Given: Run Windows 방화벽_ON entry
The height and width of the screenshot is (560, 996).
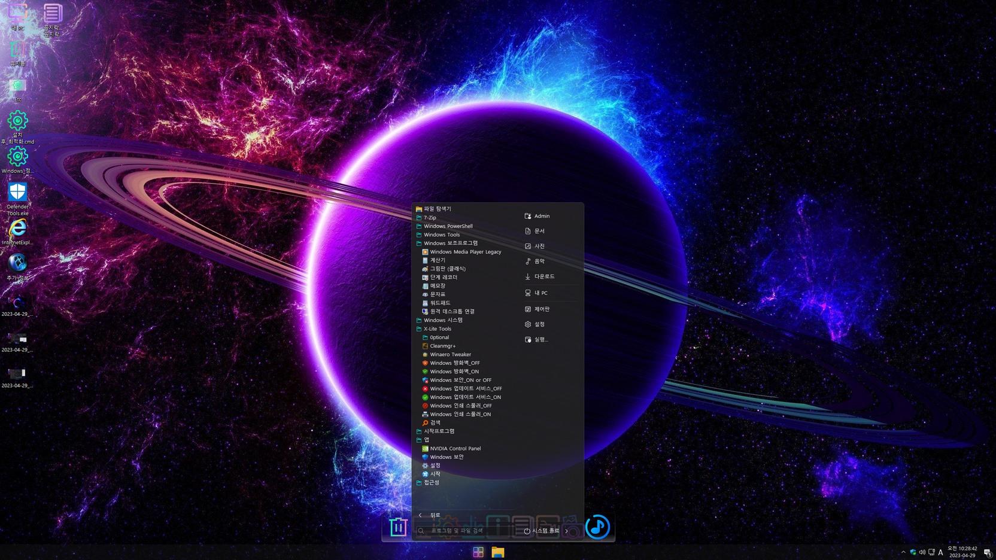Looking at the screenshot, I should pyautogui.click(x=450, y=372).
